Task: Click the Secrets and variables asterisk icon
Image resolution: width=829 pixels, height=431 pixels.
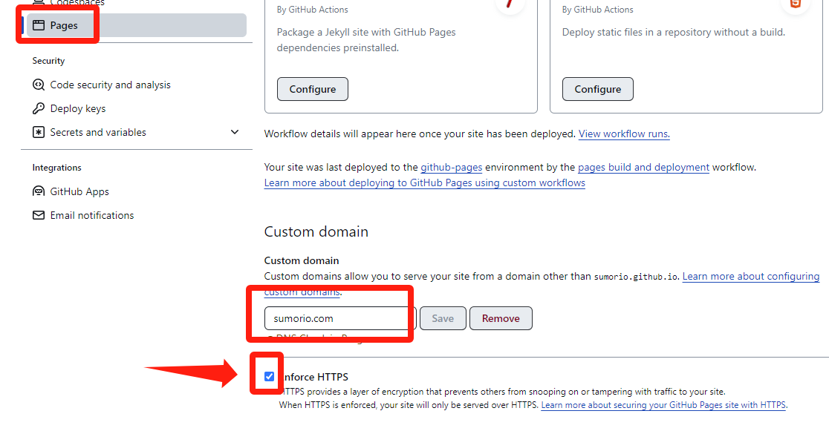Action: (x=39, y=132)
